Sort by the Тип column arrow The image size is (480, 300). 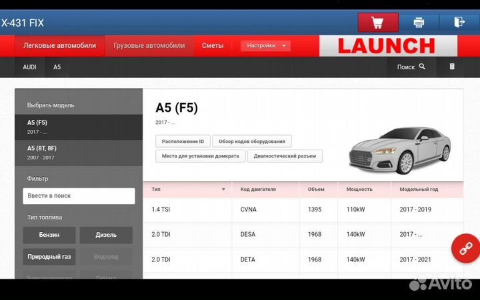(x=223, y=190)
